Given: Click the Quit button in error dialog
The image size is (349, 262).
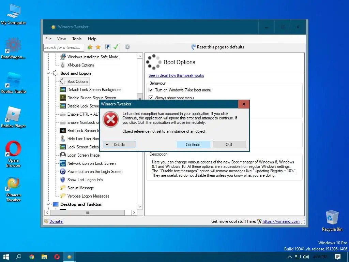Looking at the screenshot, I should tap(229, 144).
